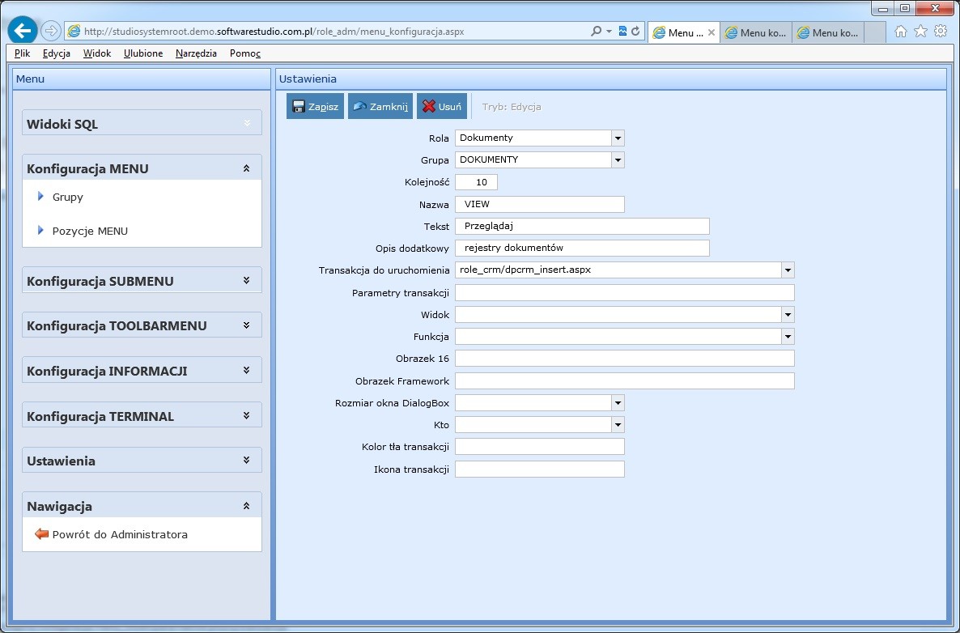Click the Kolejność input field
The width and height of the screenshot is (960, 633).
tap(476, 182)
